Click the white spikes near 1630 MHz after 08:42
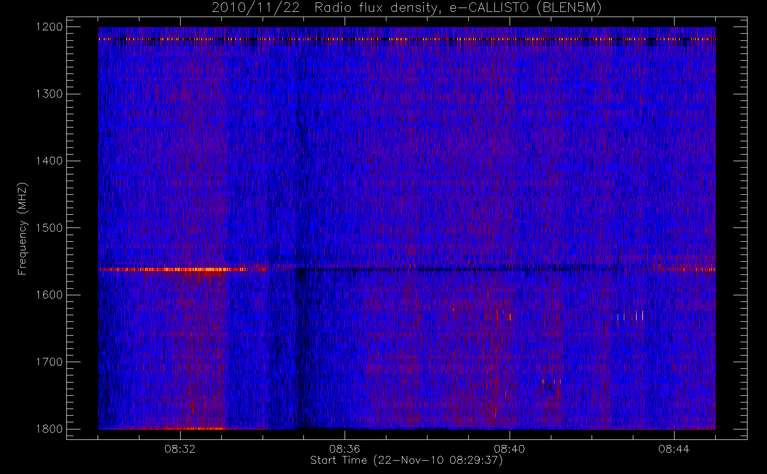Screen dimensions: 767x474 627,316
